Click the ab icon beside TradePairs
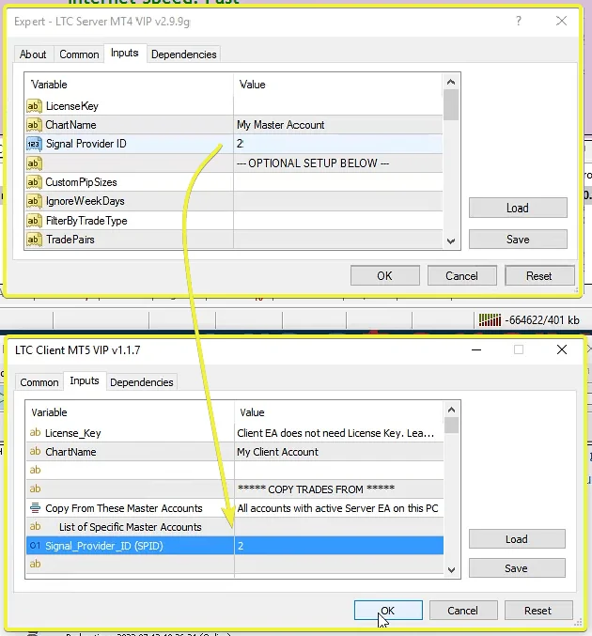Screen dimensions: 592x636 pyautogui.click(x=34, y=240)
